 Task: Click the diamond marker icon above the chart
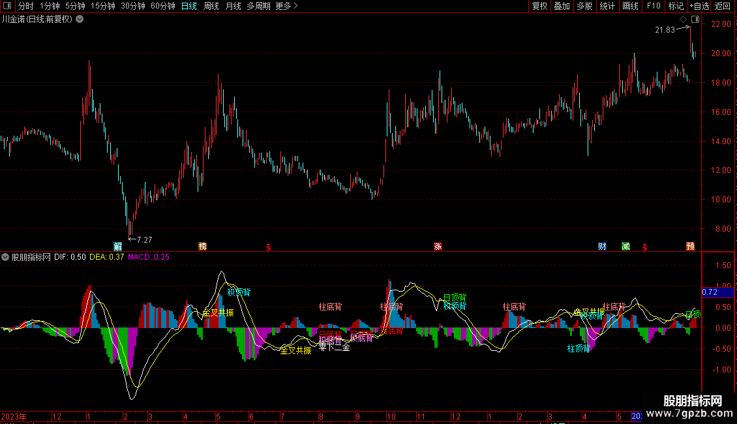coord(684,20)
